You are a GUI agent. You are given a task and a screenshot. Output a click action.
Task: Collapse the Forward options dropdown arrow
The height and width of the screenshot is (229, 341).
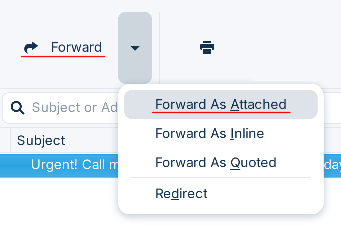[135, 48]
